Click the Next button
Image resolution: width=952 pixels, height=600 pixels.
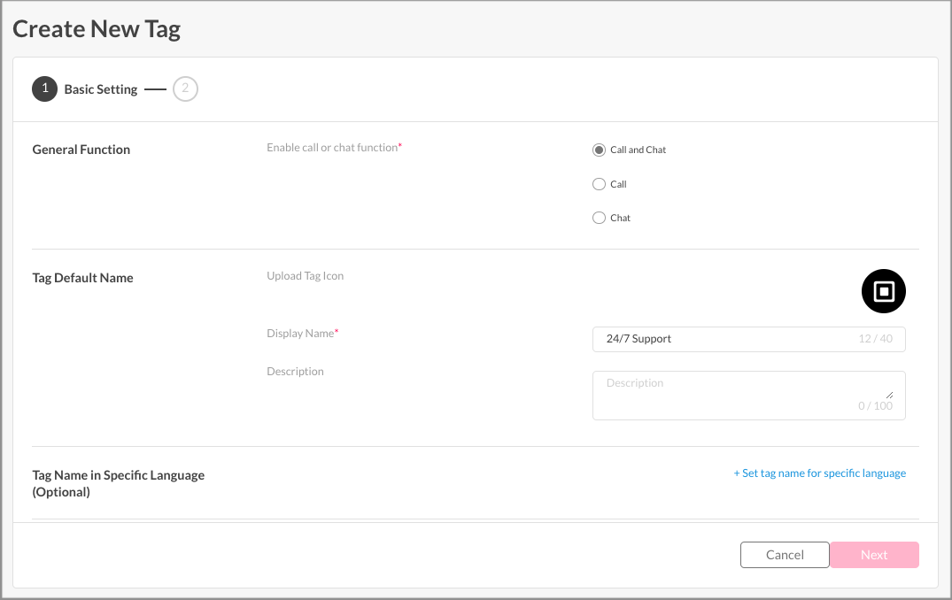[x=874, y=555]
